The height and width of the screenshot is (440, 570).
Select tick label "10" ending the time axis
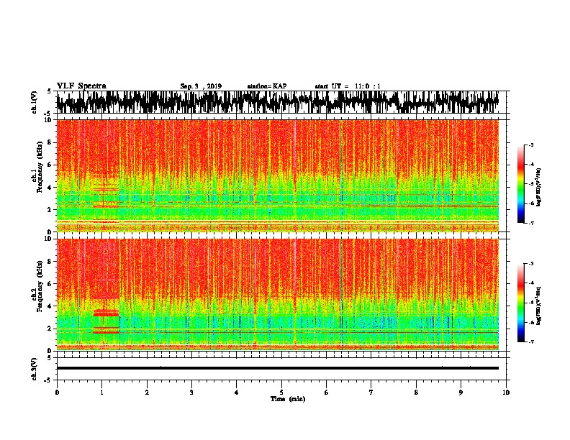coord(506,393)
